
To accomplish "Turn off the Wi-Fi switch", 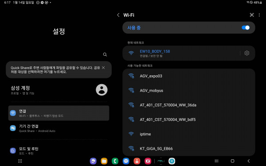I will coord(246,27).
